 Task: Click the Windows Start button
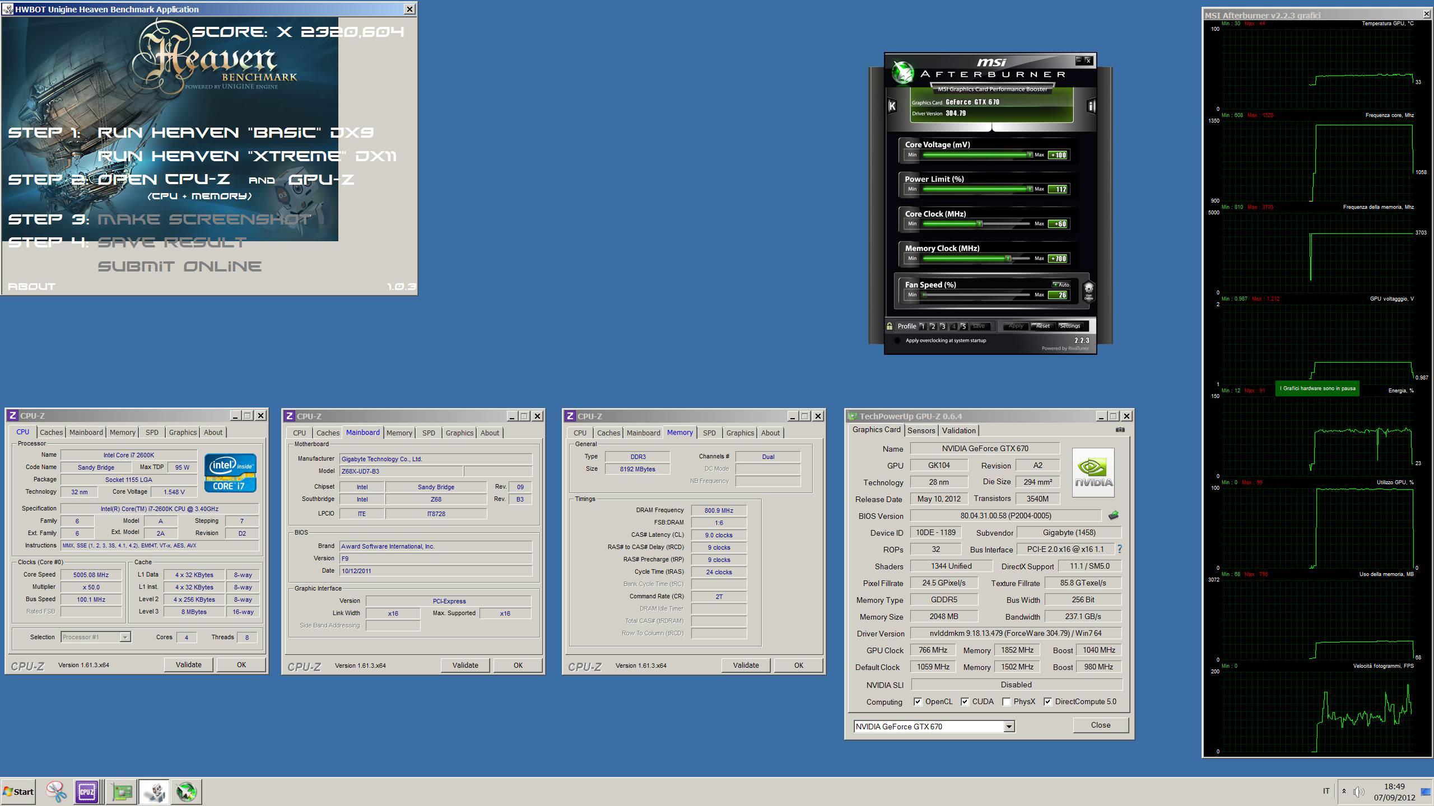tap(18, 791)
